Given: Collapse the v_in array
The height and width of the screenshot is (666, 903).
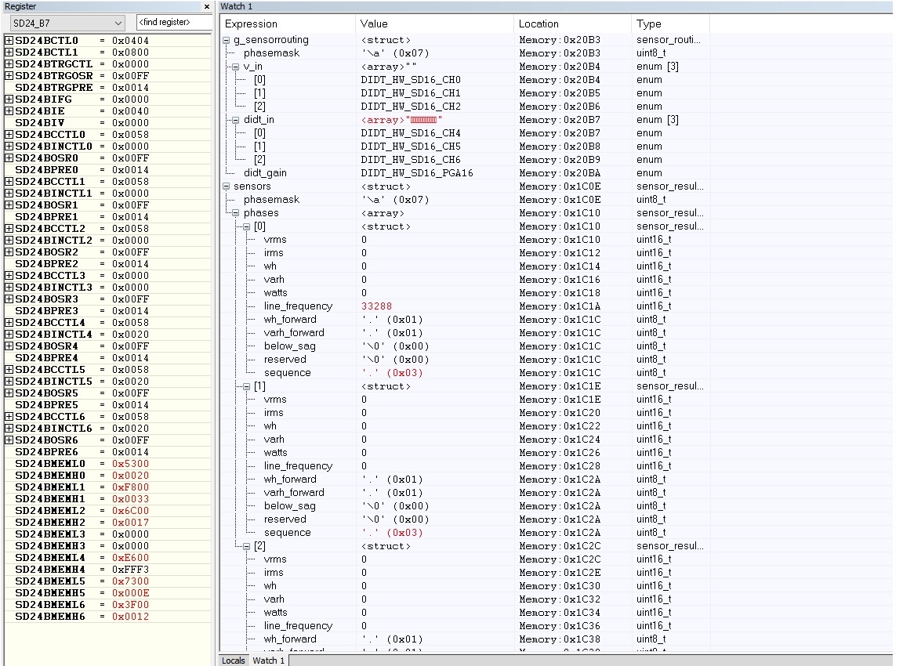Looking at the screenshot, I should point(235,67).
